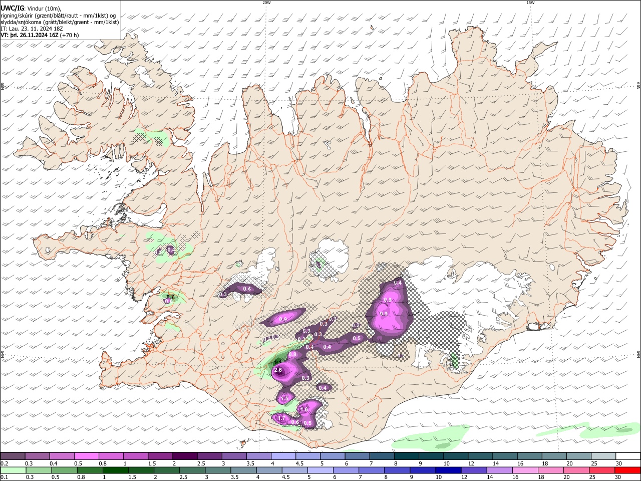Click the violet 12–14 swatch, lower legend row

point(474,470)
